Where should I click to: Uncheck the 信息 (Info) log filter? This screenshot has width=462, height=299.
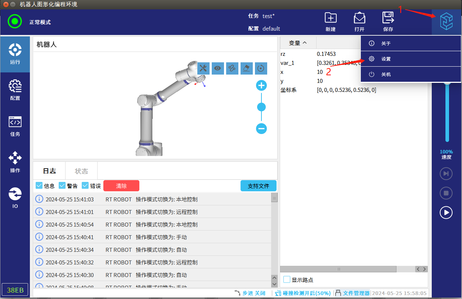coord(40,186)
